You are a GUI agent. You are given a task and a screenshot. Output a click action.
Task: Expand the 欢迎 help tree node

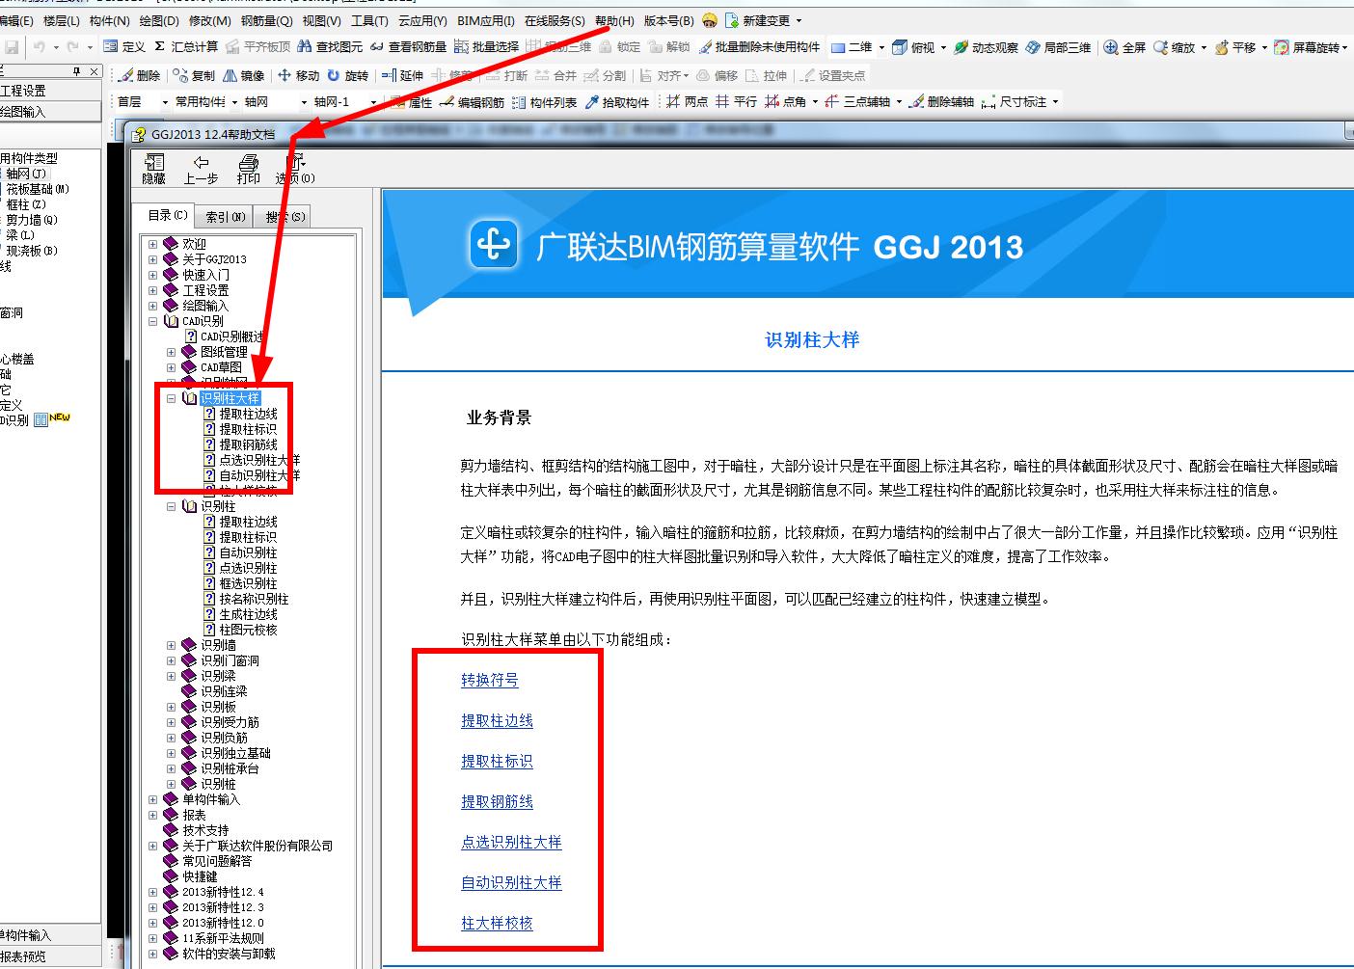153,244
